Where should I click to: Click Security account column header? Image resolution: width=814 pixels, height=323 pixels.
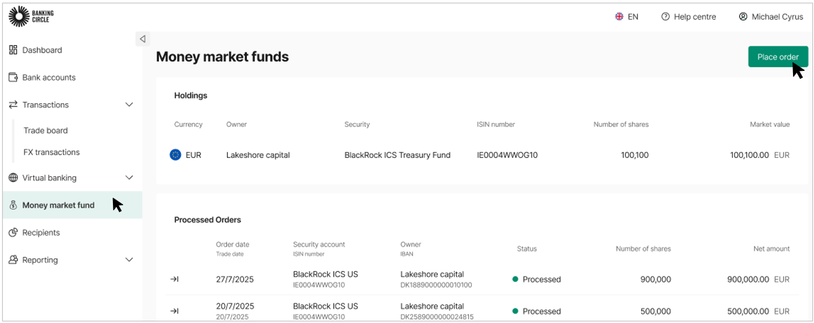point(319,244)
